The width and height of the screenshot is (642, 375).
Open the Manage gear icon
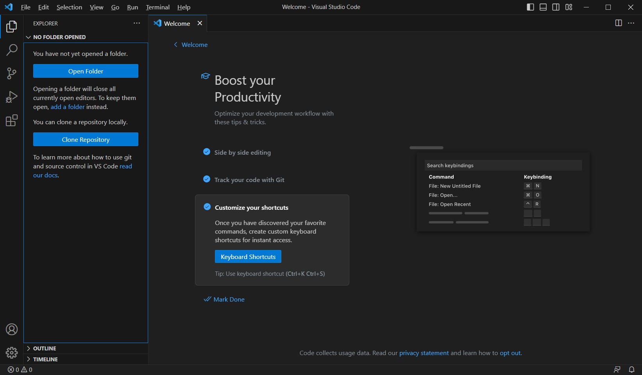point(12,353)
